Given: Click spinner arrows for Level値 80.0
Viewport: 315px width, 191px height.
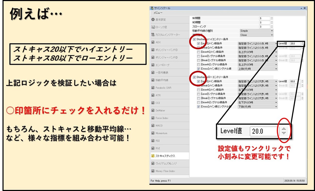Looking at the screenshot, I should pos(302,81).
